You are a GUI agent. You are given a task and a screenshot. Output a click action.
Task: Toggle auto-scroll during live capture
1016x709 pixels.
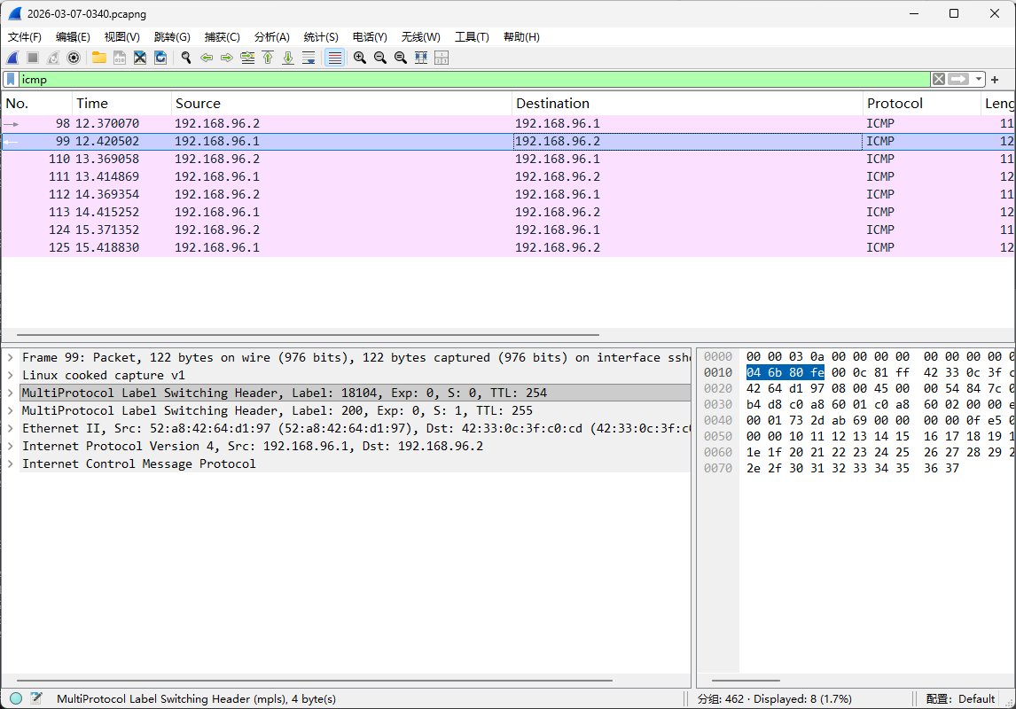[x=309, y=58]
